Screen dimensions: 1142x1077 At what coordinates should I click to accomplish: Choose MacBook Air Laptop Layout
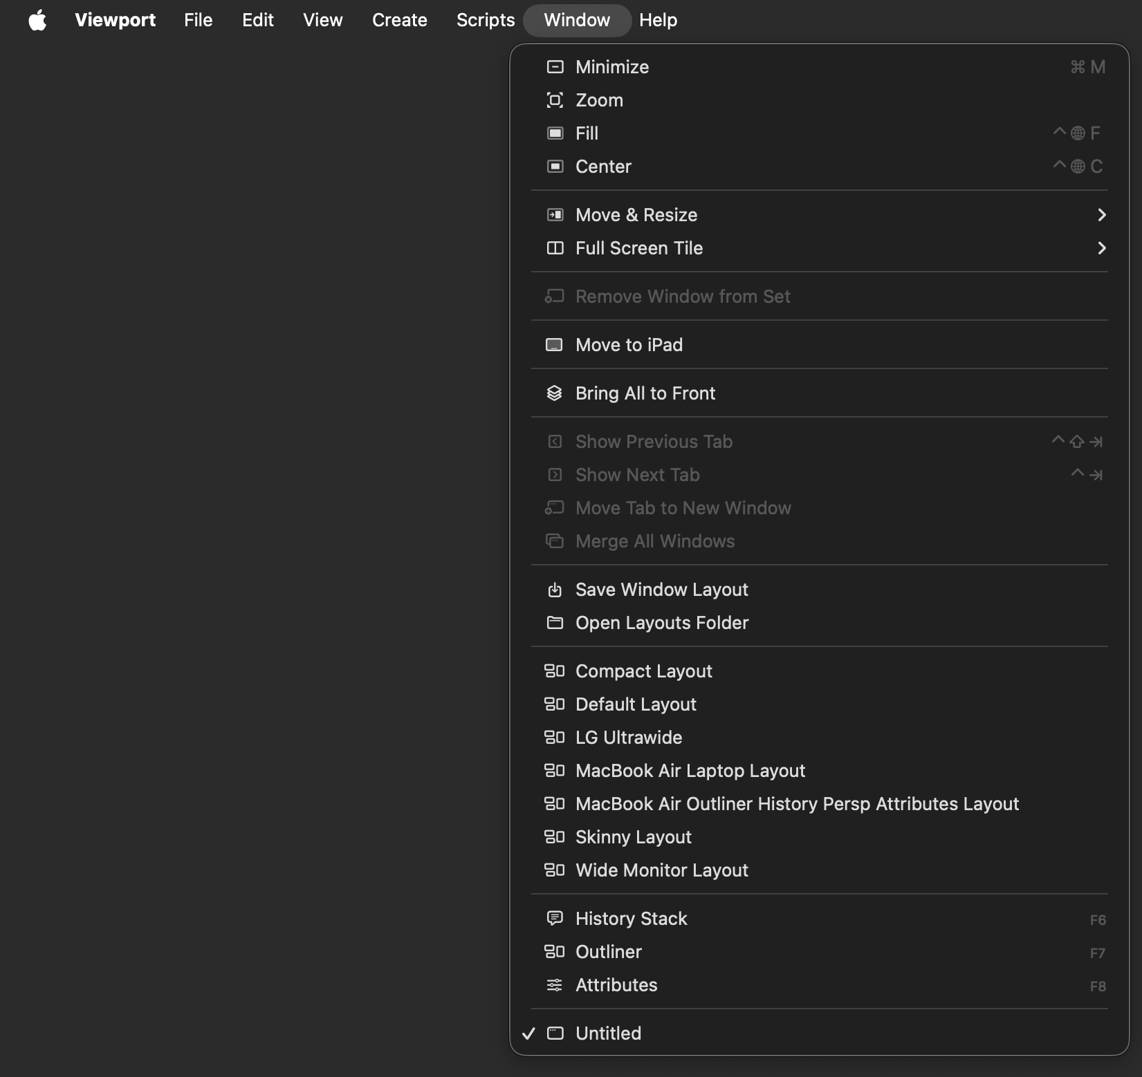(819, 771)
